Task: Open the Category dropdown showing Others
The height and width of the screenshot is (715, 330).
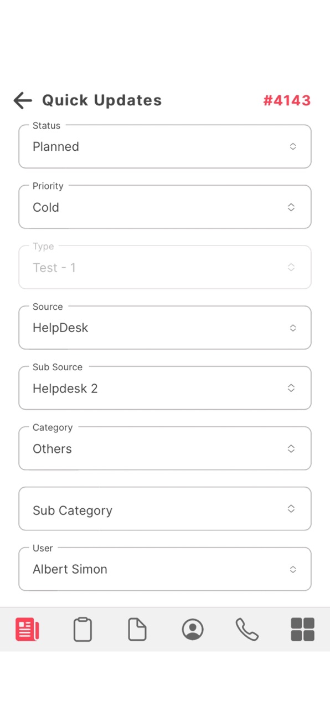Action: [x=165, y=448]
